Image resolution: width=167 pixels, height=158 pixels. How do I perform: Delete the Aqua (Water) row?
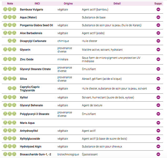pyautogui.click(x=158, y=17)
